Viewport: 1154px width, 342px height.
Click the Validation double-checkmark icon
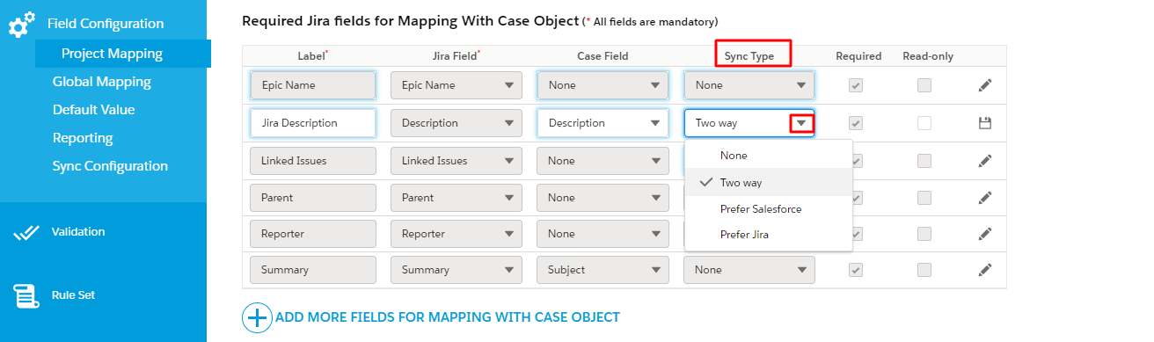26,232
